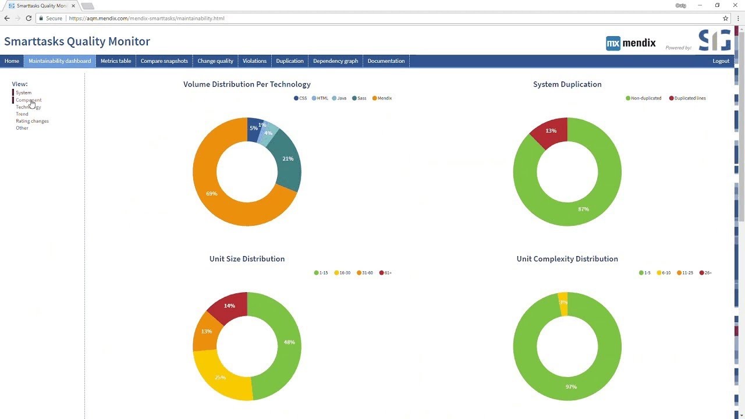Toggle 6-10 complexity legend entry

664,273
